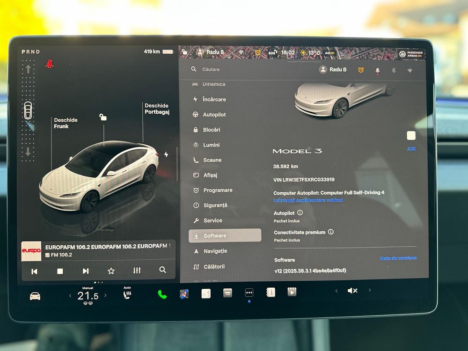
Task: Open vehicle controls car icon
Action: (35, 296)
